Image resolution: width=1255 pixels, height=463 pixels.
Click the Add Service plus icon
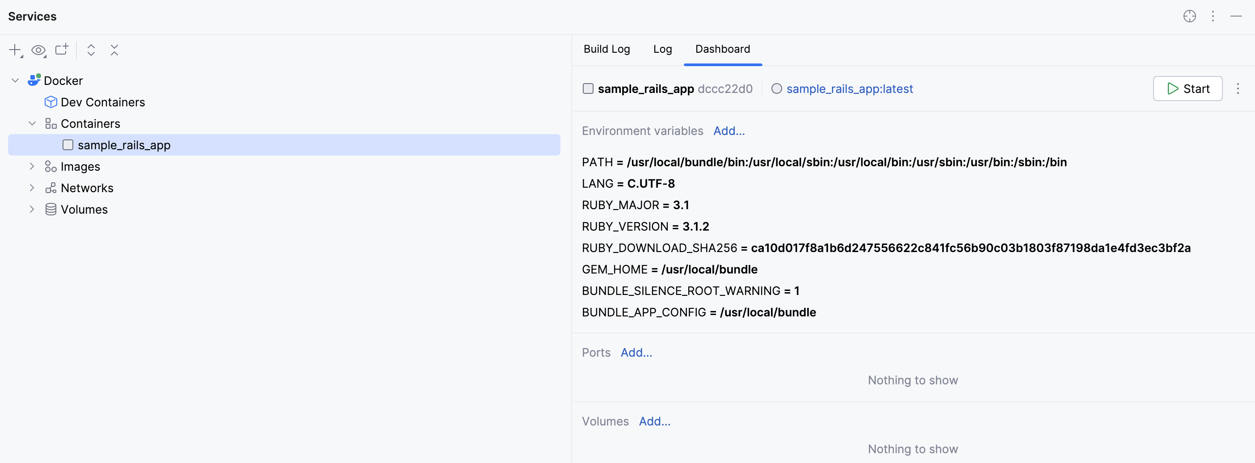point(15,50)
